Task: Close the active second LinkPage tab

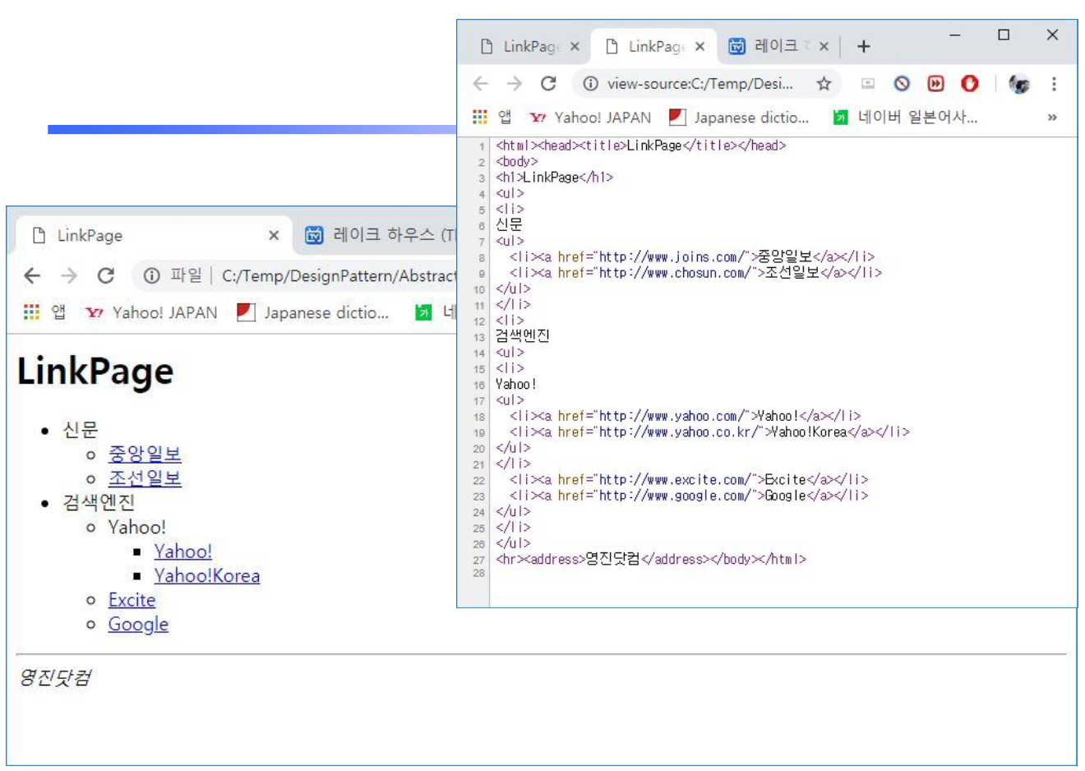Action: pos(699,47)
